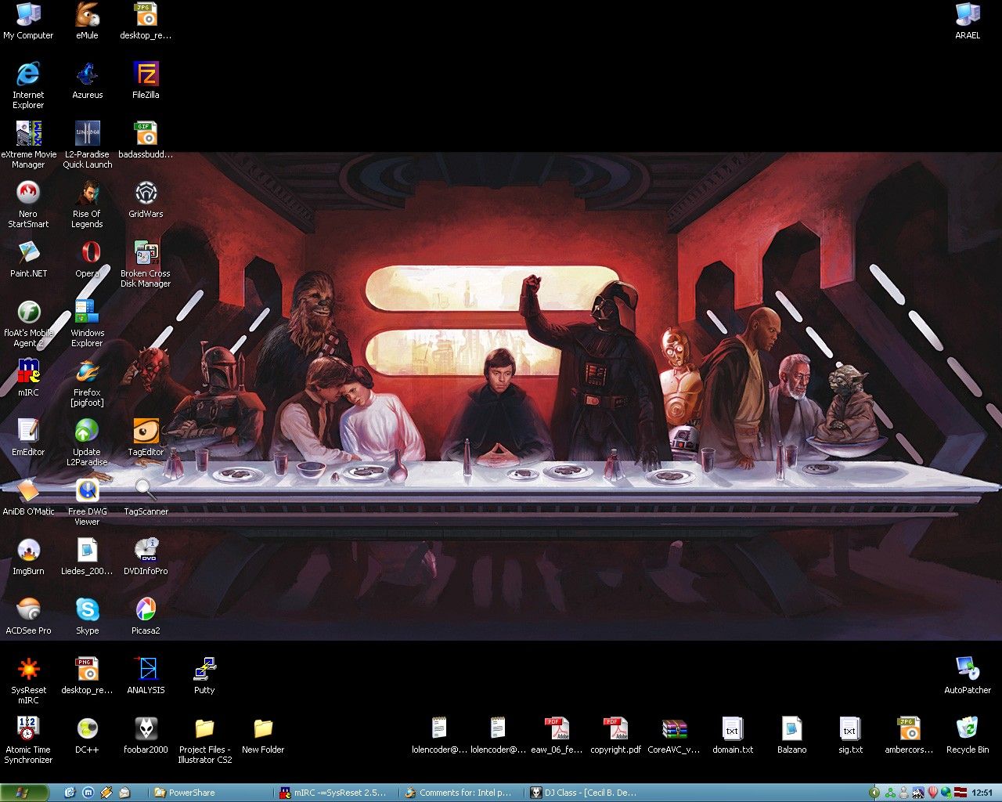Click the Latvian flag language tray icon
Image resolution: width=1002 pixels, height=802 pixels.
coord(960,793)
